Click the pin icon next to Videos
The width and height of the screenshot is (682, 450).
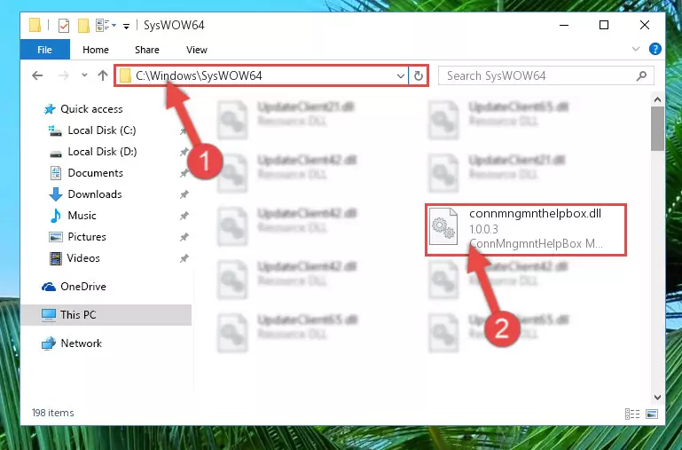point(184,258)
